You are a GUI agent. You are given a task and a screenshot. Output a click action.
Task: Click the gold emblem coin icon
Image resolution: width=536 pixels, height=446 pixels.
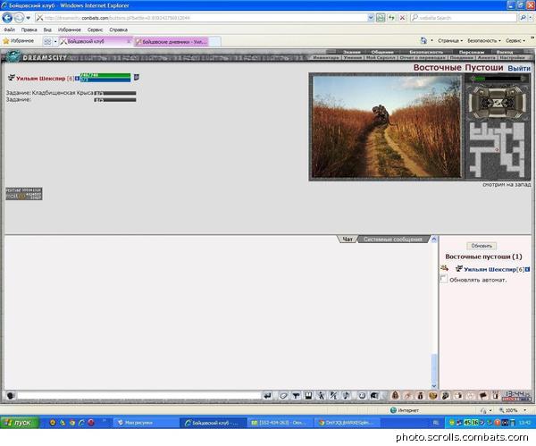pos(432,396)
